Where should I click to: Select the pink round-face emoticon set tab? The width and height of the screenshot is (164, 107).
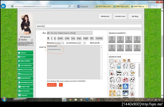tap(115, 61)
